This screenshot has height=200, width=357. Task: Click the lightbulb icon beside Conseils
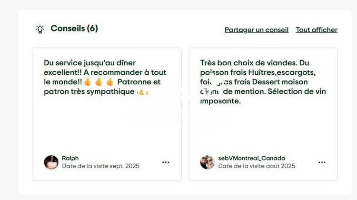(40, 29)
